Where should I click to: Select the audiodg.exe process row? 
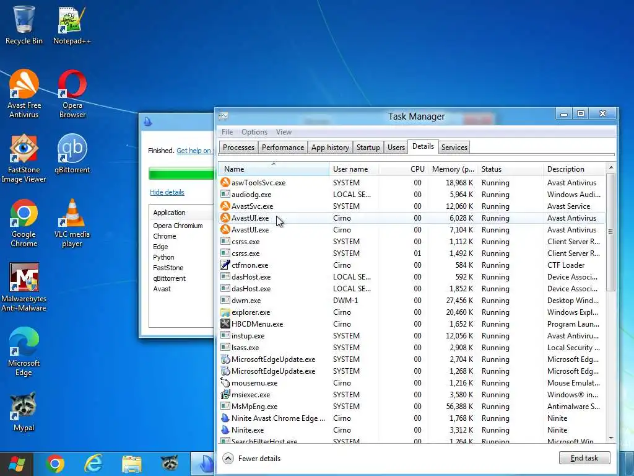click(x=412, y=194)
